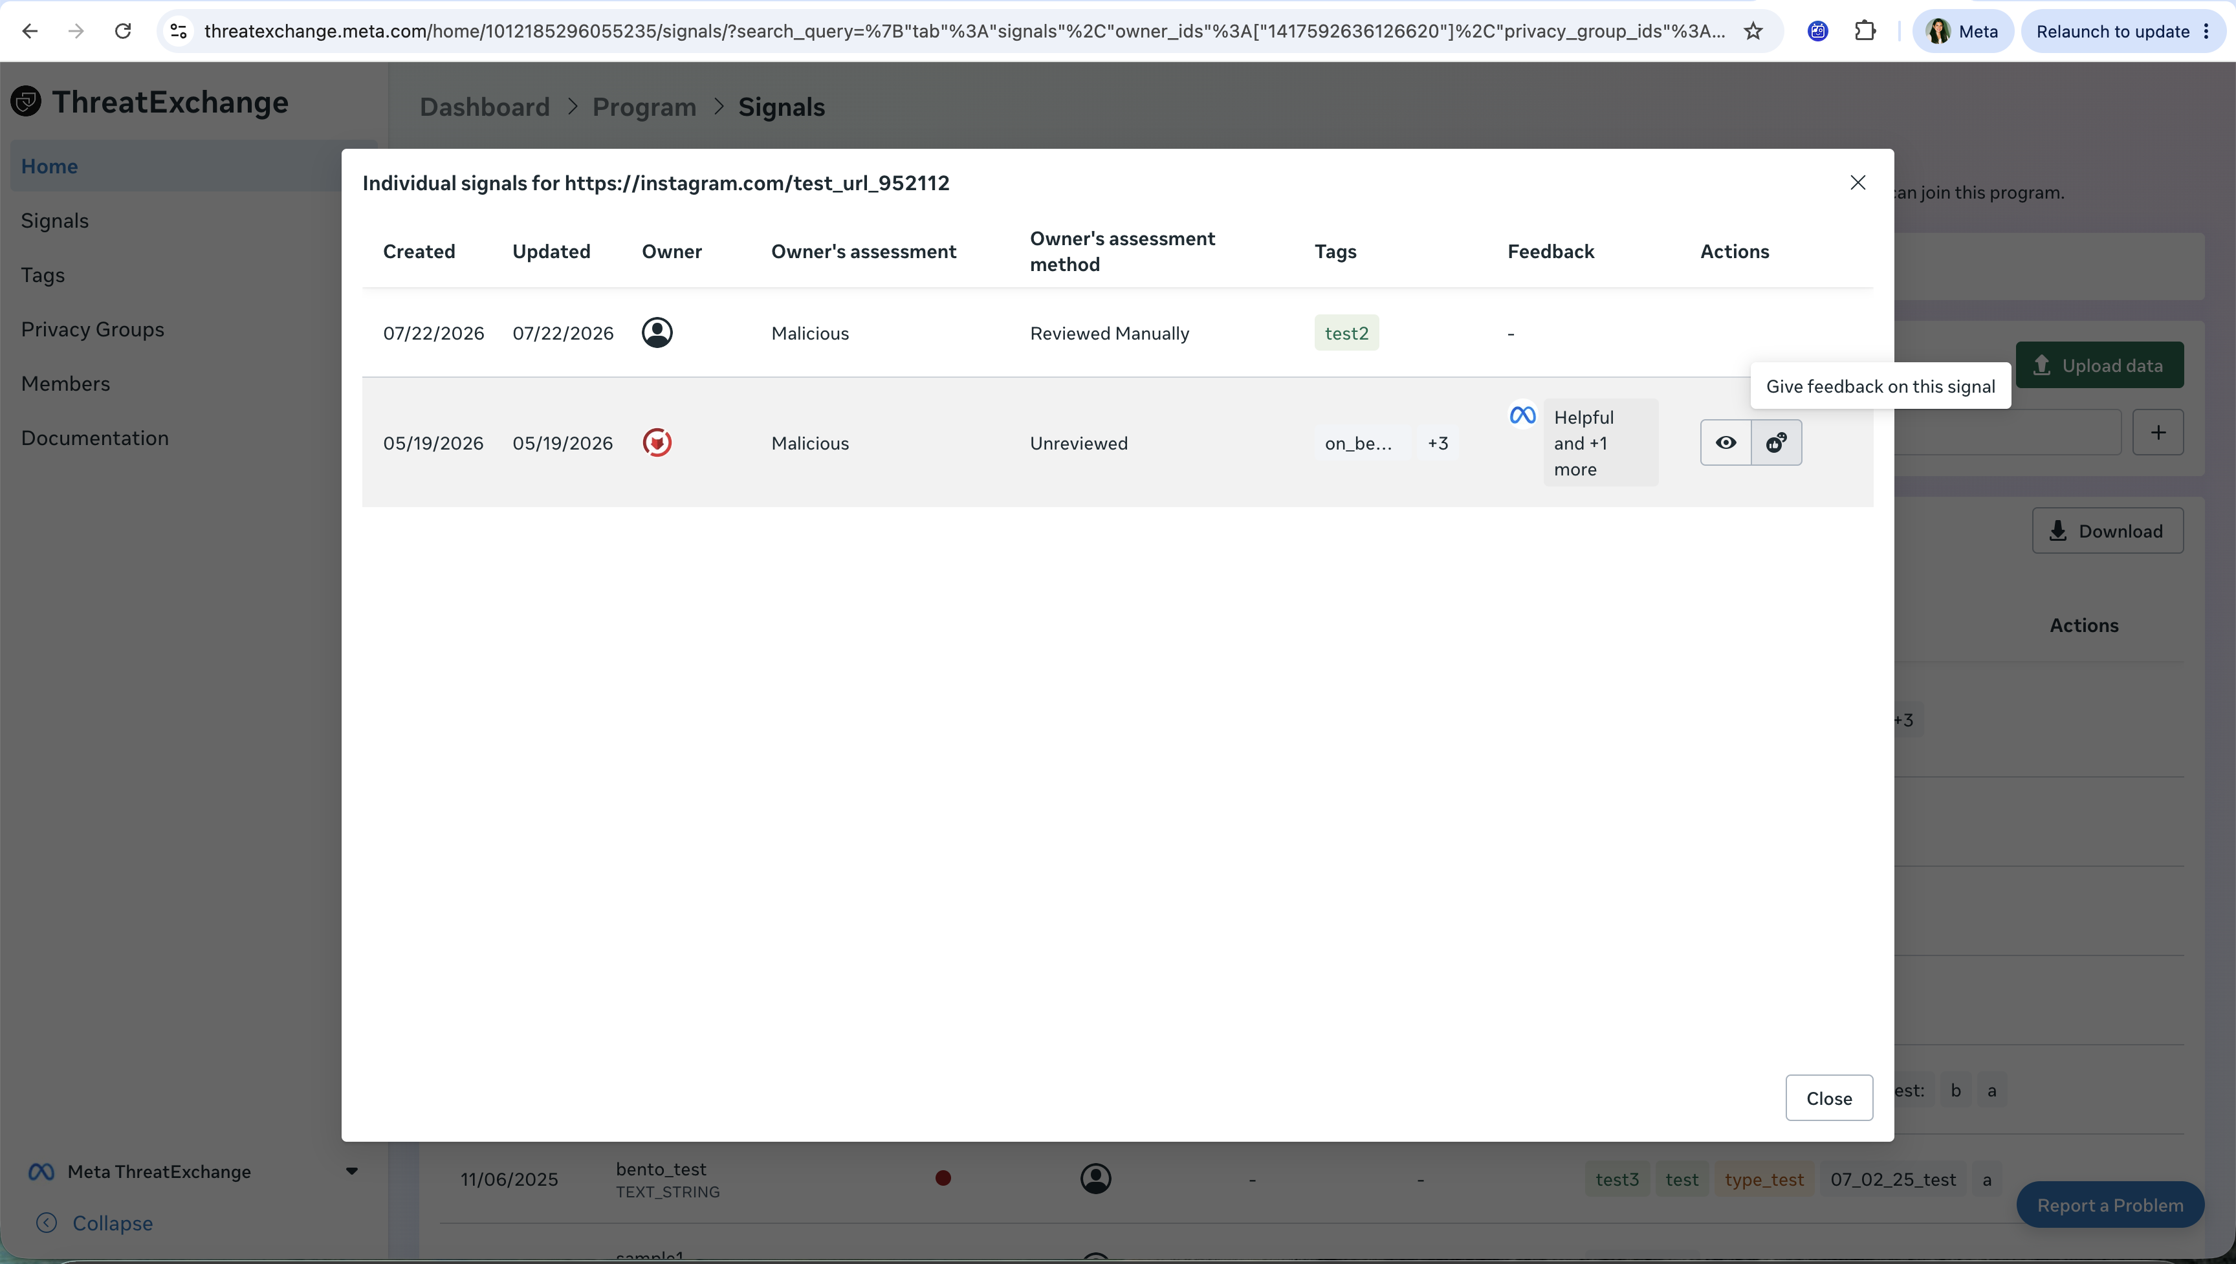Click the Reviewed Manually cell
This screenshot has width=2236, height=1264.
click(x=1110, y=333)
